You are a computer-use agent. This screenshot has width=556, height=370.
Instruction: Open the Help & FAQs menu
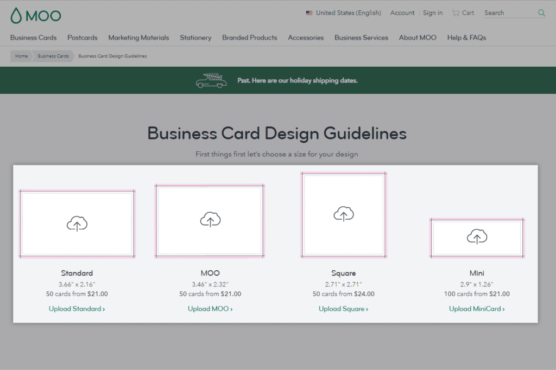point(466,37)
